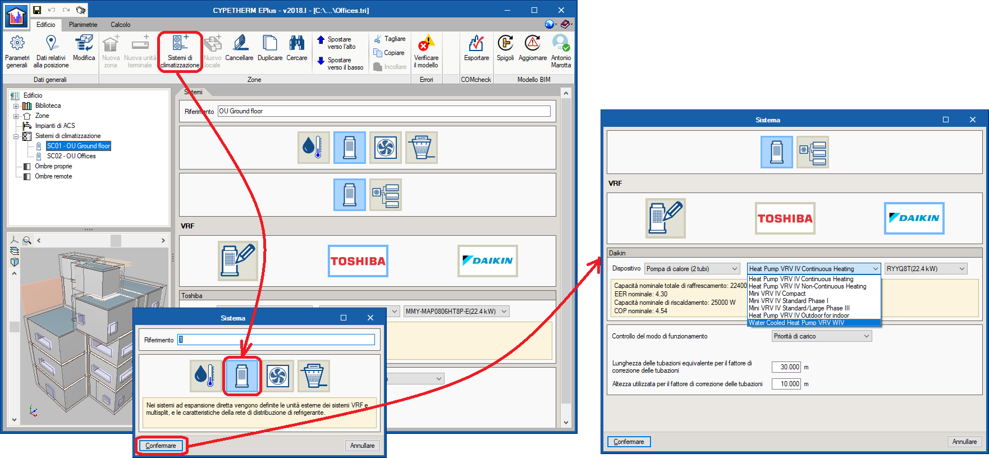
Task: Select cooling tower icon in main panel
Action: pos(422,148)
